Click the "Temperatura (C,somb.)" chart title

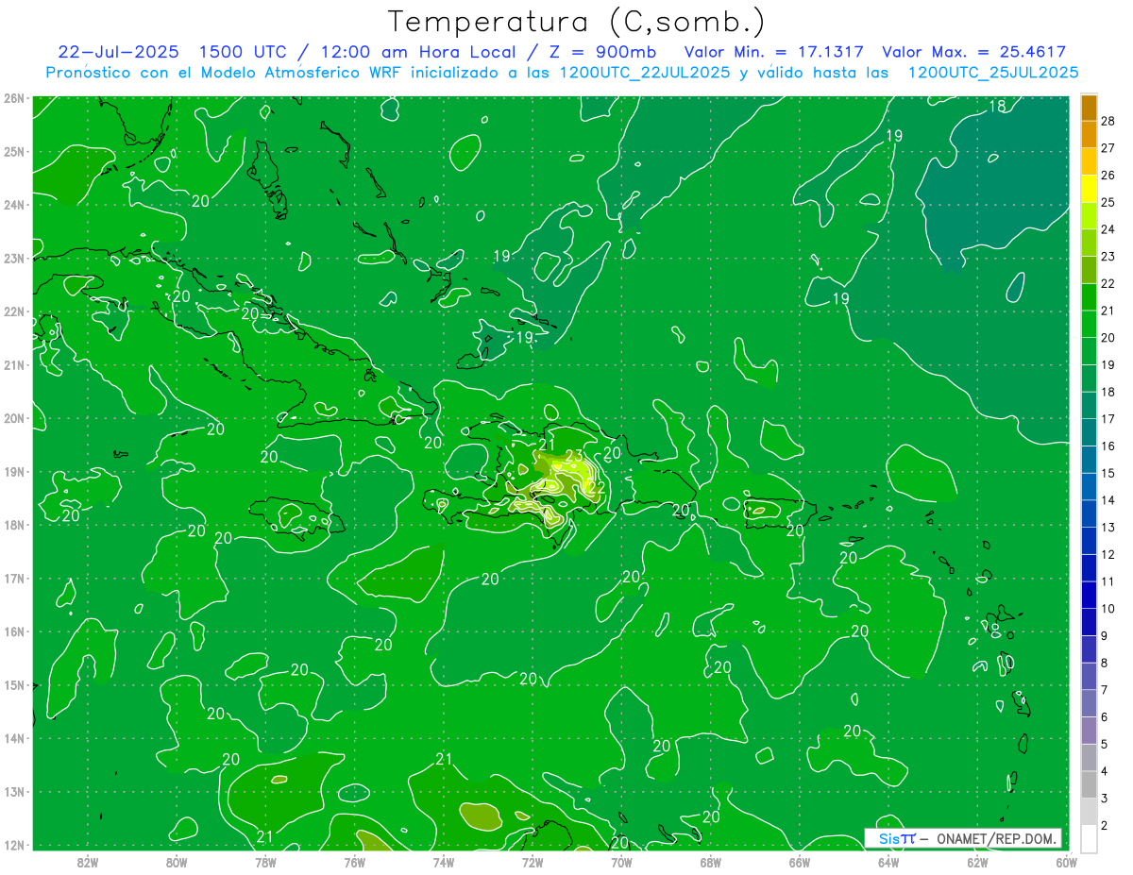coord(577,22)
